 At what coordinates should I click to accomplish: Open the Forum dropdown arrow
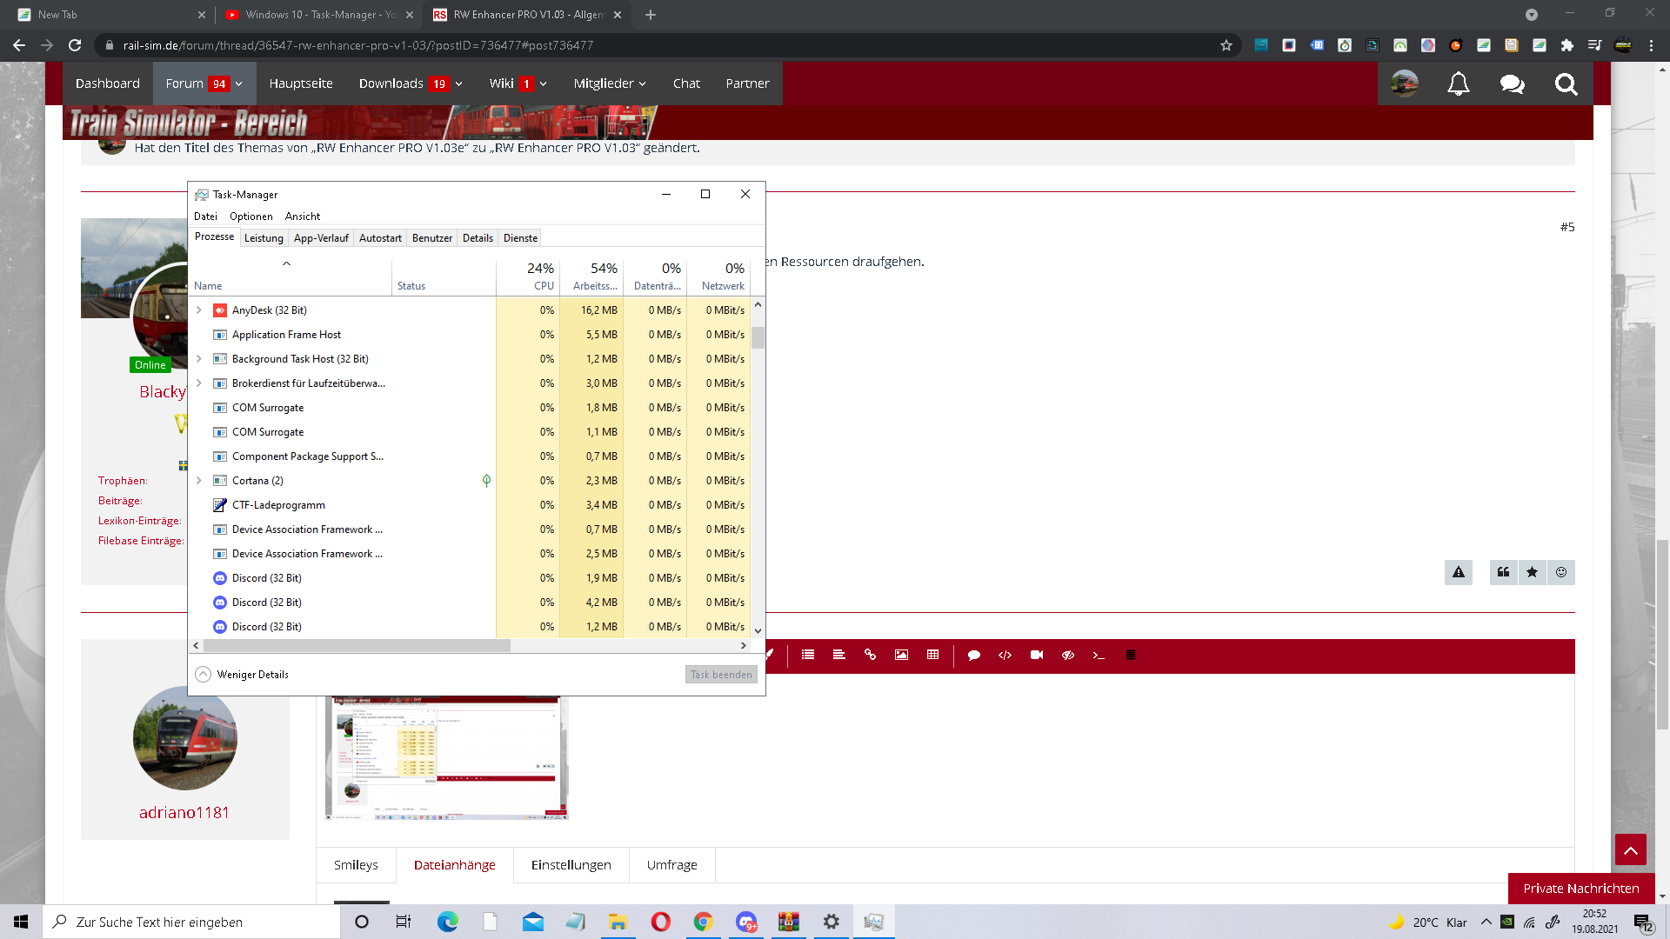pos(239,84)
